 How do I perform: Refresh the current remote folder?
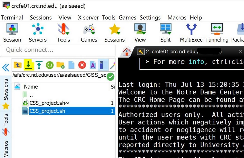point(50,65)
